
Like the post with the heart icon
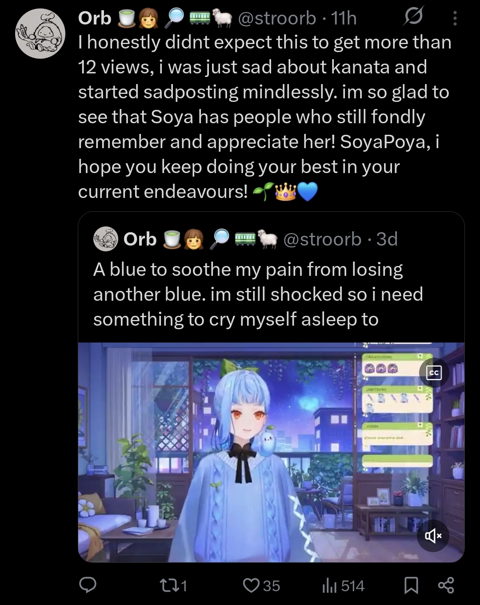point(261,585)
